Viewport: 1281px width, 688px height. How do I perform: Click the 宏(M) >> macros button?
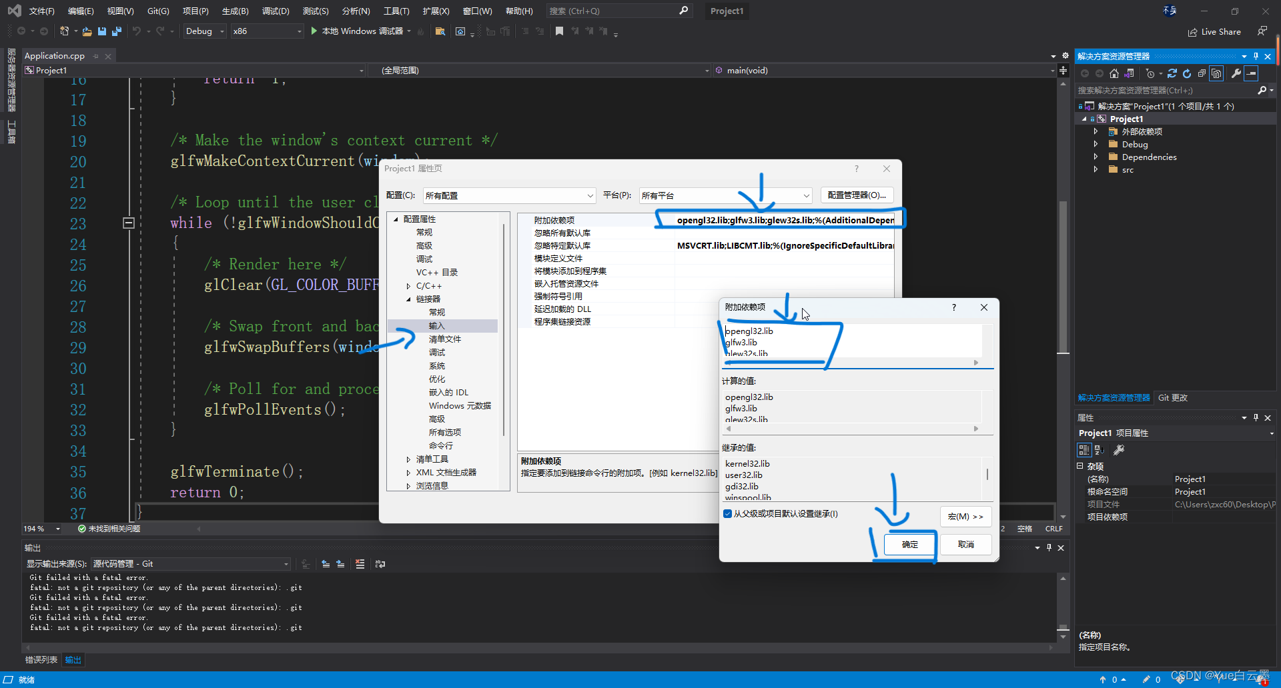(x=966, y=517)
